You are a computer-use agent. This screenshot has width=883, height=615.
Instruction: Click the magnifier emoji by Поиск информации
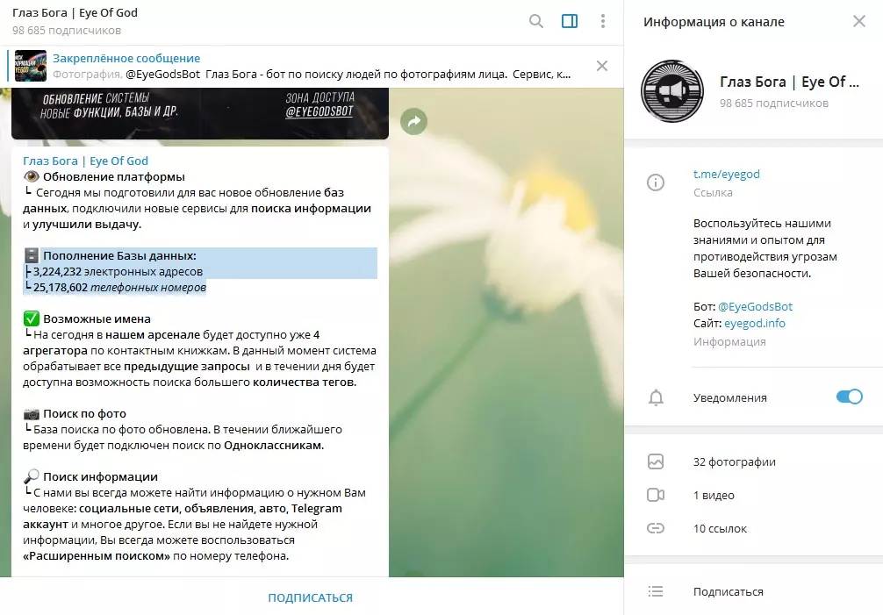[32, 476]
